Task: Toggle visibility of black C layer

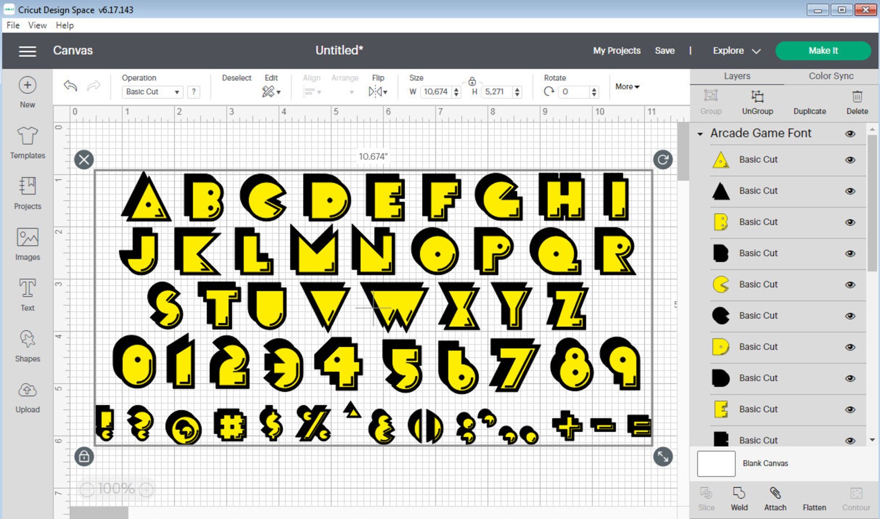Action: [x=850, y=316]
